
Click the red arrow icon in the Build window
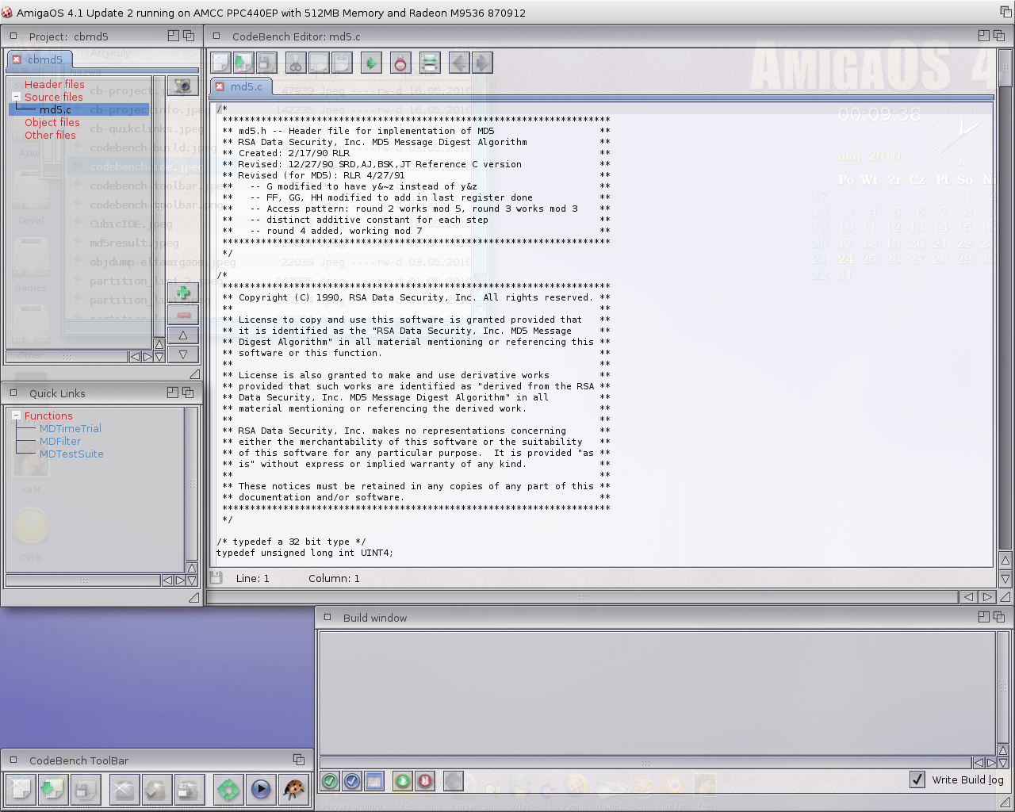point(424,781)
